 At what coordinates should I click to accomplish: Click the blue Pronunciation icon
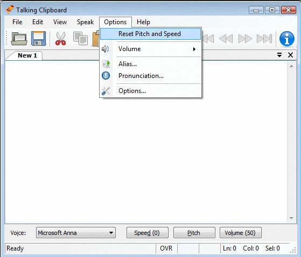[106, 76]
